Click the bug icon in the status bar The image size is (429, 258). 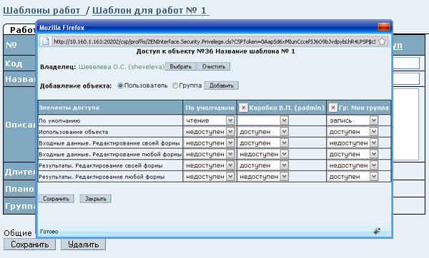(x=377, y=231)
